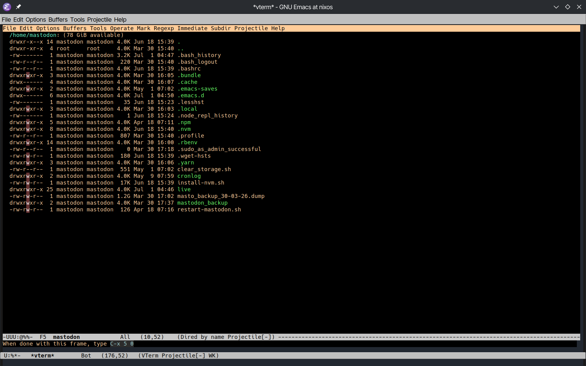
Task: Open the .lesshst file
Action: tap(191, 102)
